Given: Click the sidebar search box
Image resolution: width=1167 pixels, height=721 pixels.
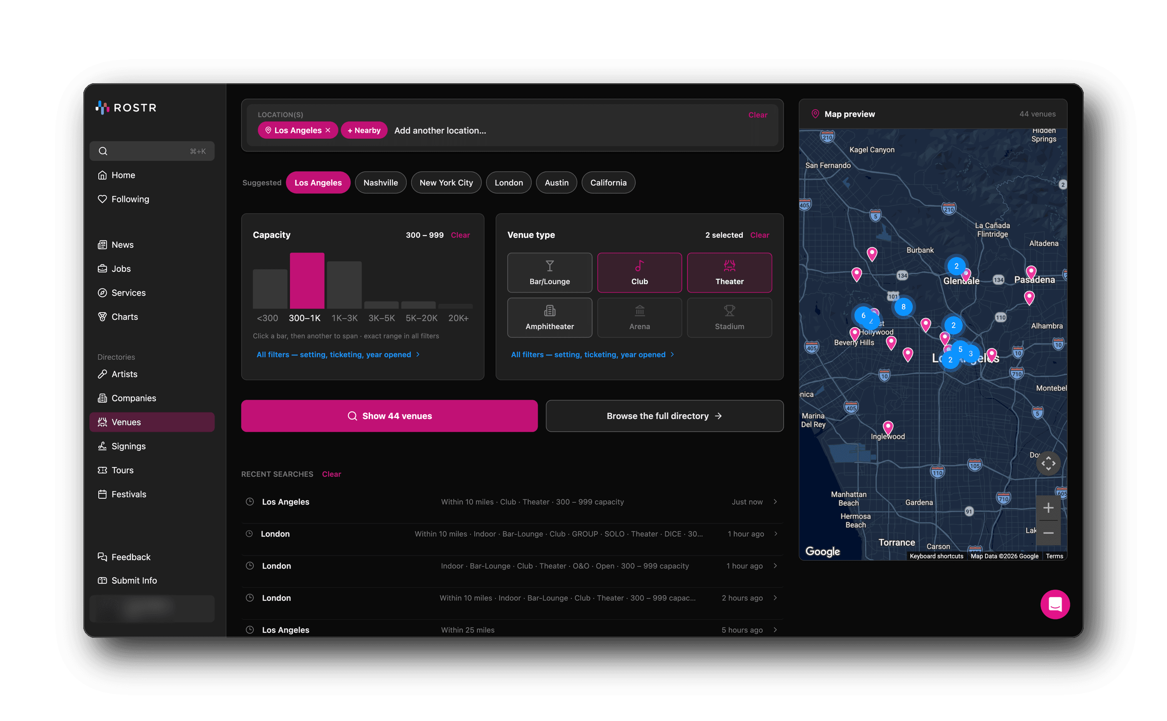Looking at the screenshot, I should point(152,151).
